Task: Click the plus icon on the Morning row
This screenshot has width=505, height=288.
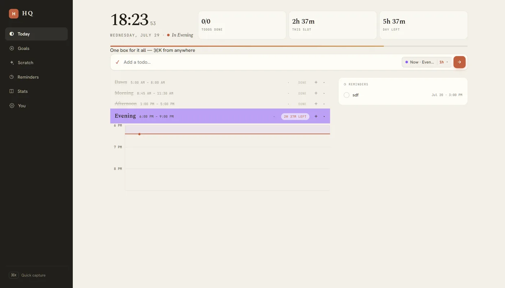Action: (316, 93)
